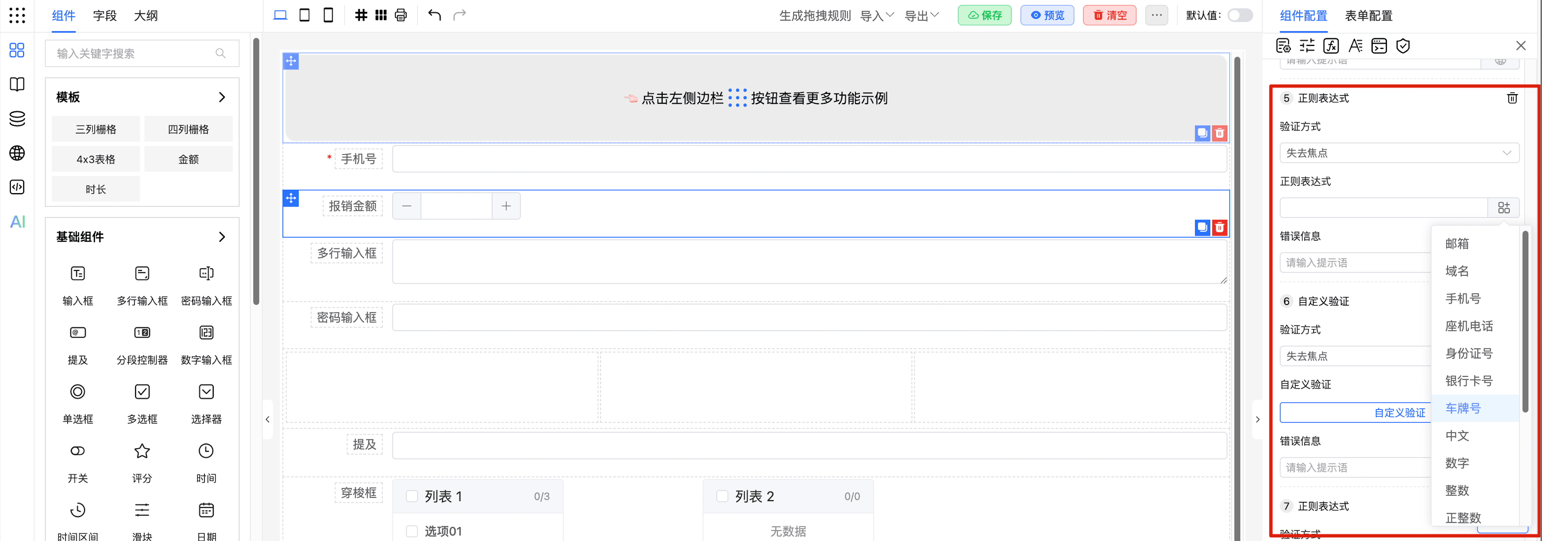Click the plus stepper on 报销金额
This screenshot has height=541, width=1542.
[506, 207]
